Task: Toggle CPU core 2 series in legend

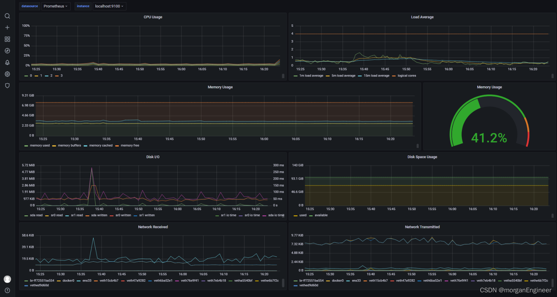Action: [52, 76]
